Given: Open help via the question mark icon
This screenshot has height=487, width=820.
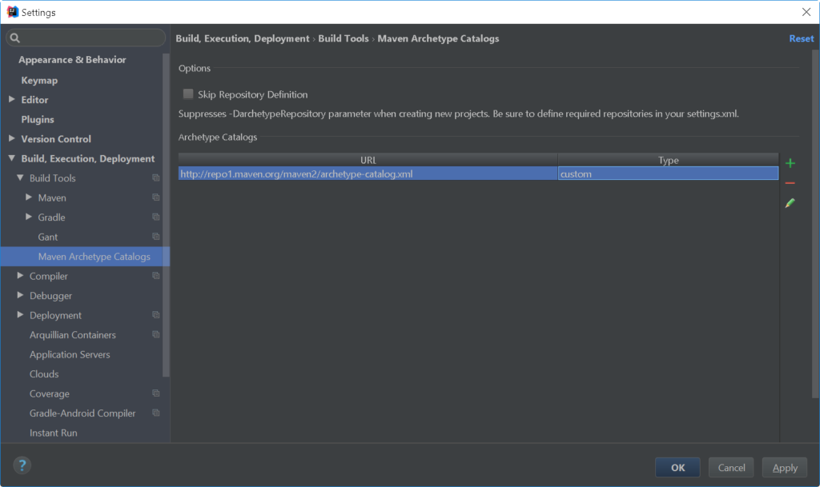Looking at the screenshot, I should click(22, 465).
